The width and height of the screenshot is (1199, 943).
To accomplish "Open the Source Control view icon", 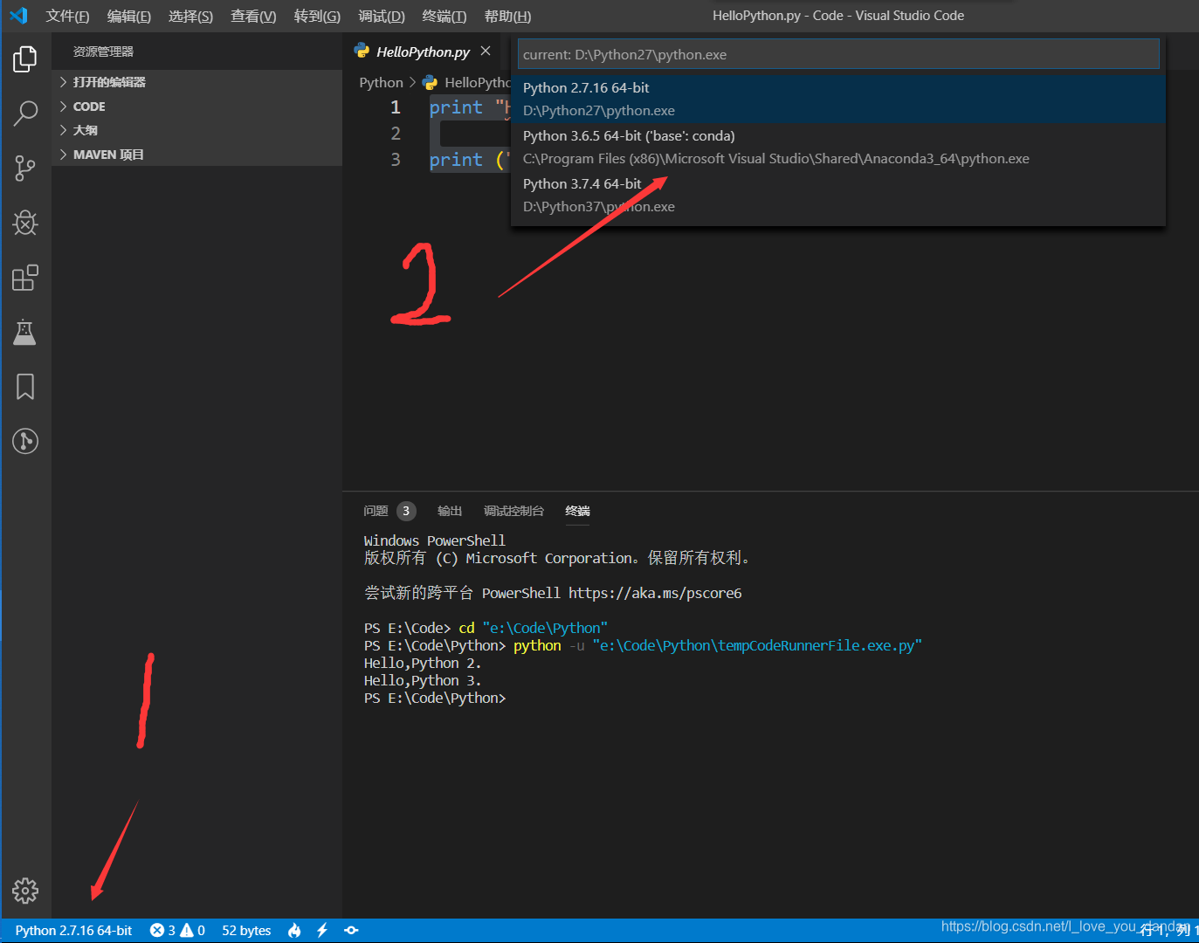I will [25, 169].
